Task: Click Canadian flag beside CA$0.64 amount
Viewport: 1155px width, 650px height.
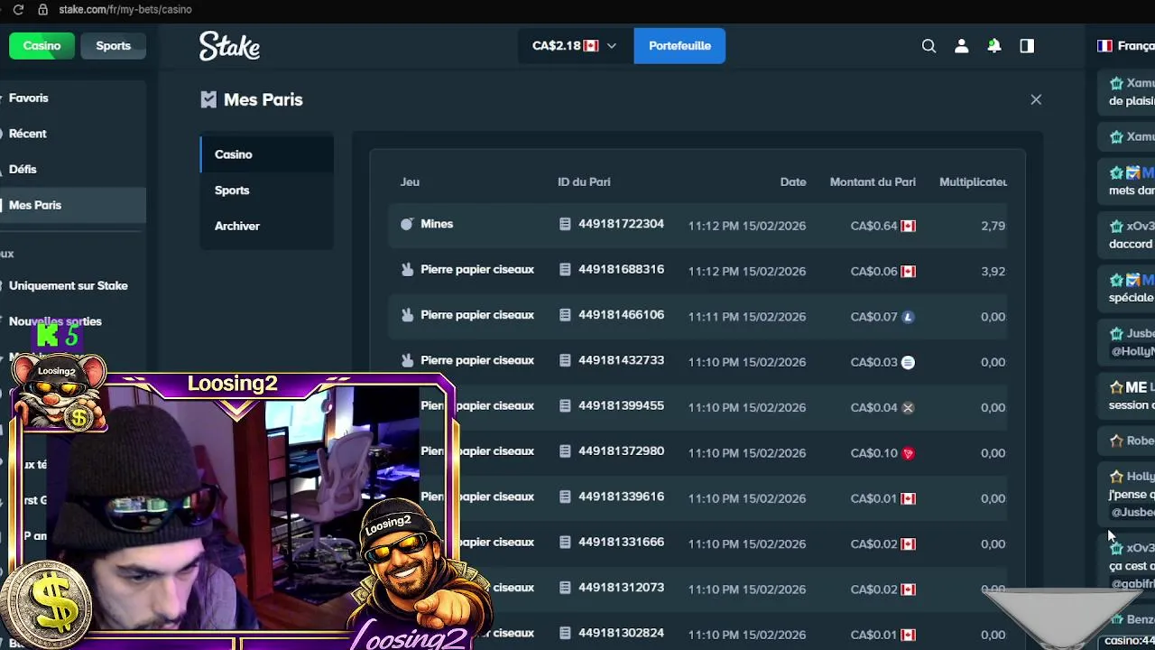Action: point(909,226)
